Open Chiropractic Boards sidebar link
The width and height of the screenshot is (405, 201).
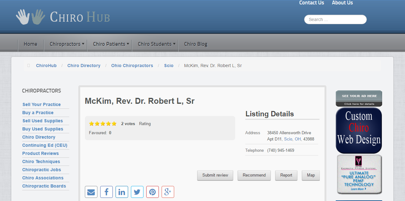44,186
